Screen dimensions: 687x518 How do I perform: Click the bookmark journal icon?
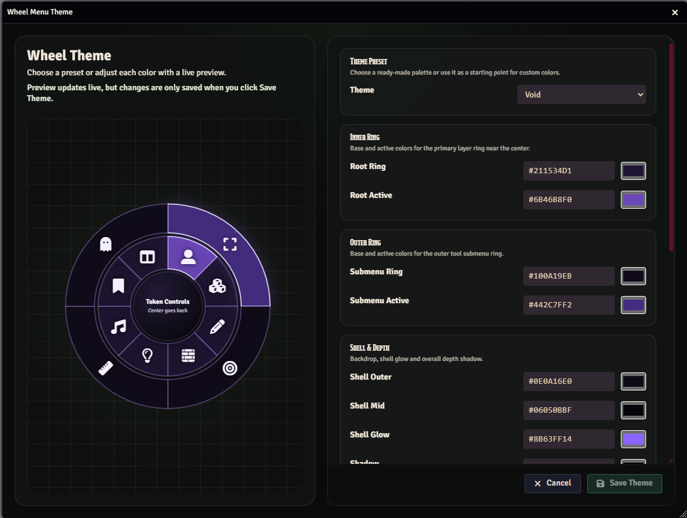(x=119, y=286)
